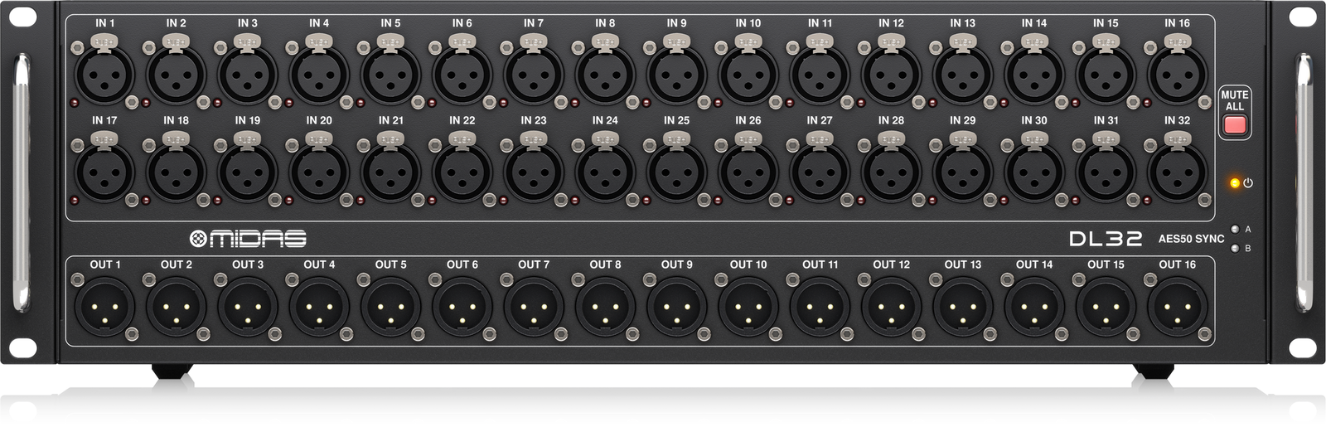1326x427 pixels.
Task: Click the IN 20 XLR input connector
Action: [x=319, y=172]
